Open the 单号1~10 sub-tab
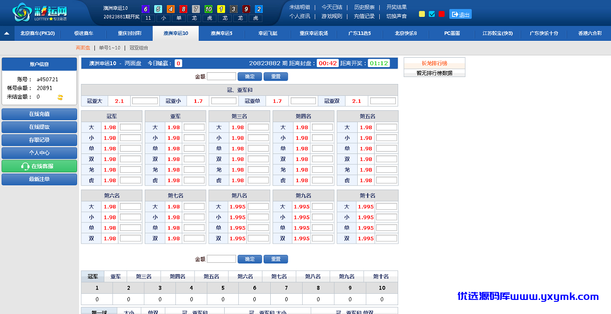 pyautogui.click(x=110, y=48)
